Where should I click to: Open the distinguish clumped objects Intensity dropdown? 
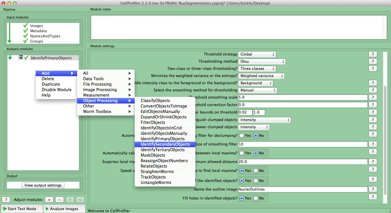click(265, 120)
